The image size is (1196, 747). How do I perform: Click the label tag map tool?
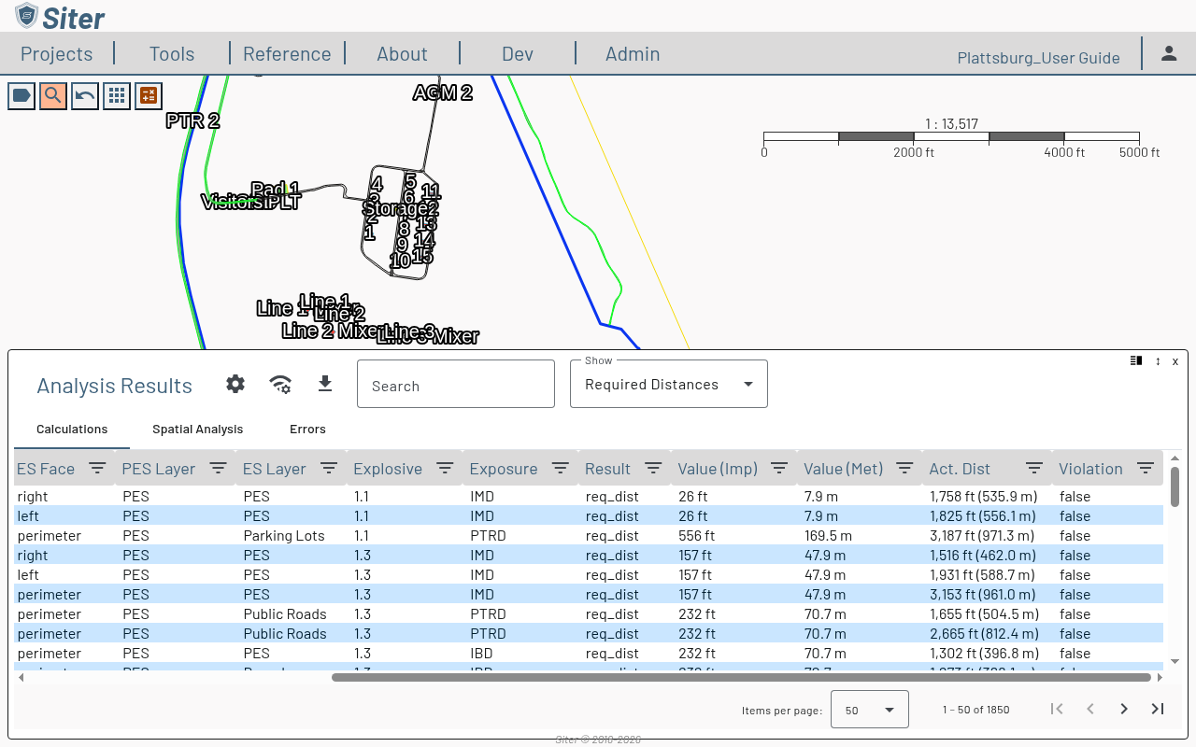click(x=21, y=95)
